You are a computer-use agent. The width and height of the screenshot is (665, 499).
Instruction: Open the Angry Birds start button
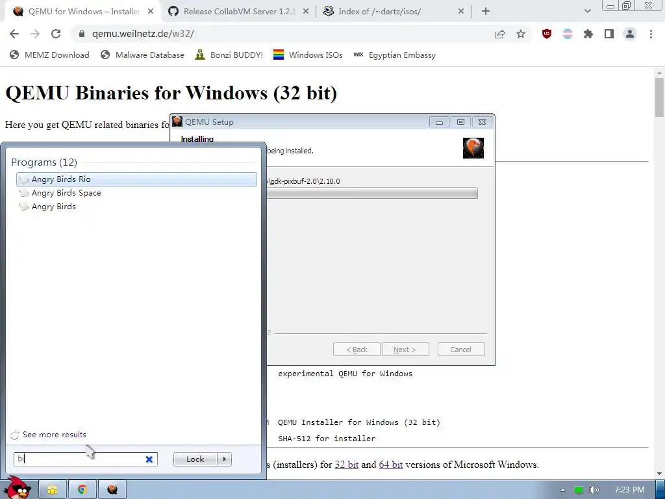(x=18, y=487)
